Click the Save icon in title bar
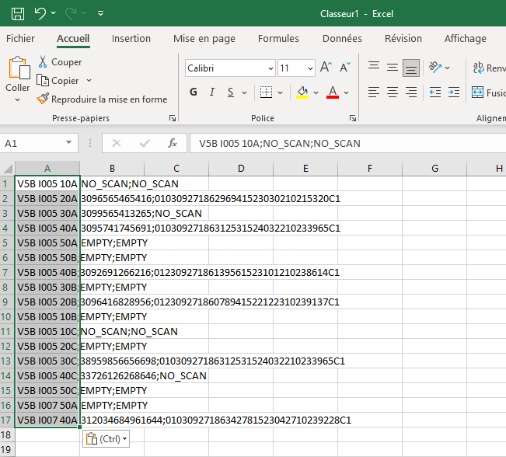The width and height of the screenshot is (506, 457). click(x=18, y=13)
